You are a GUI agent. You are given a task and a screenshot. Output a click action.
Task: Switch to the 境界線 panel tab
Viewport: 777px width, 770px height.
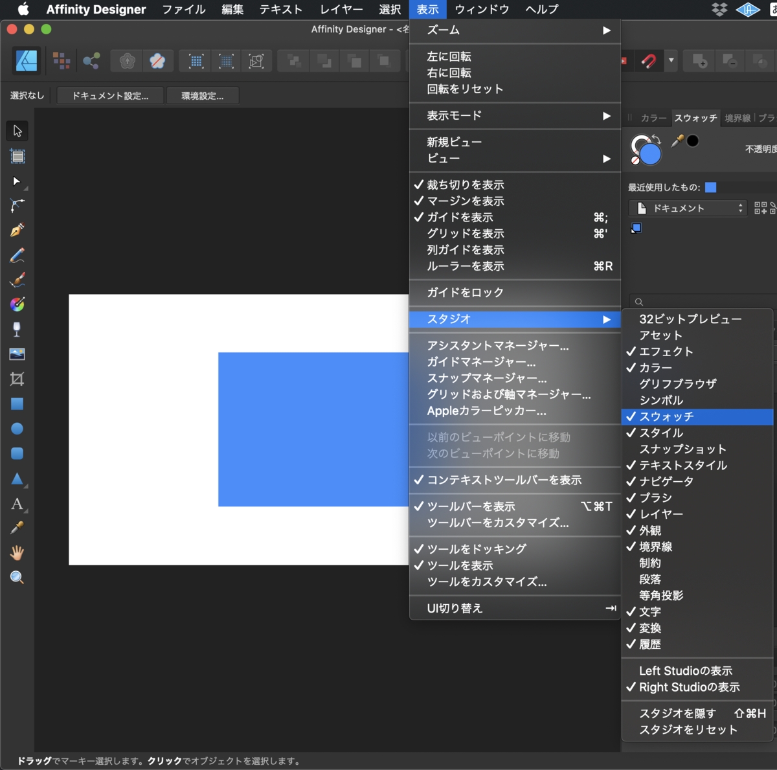[738, 118]
